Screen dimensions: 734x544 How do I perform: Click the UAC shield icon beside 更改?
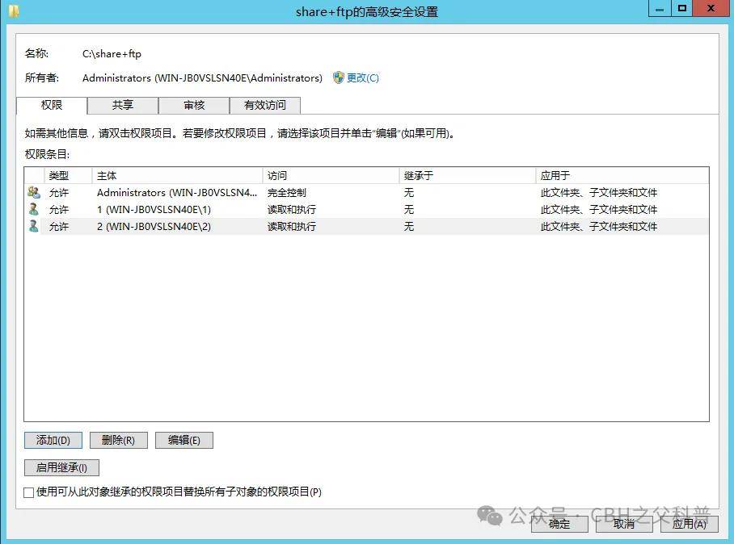click(338, 77)
